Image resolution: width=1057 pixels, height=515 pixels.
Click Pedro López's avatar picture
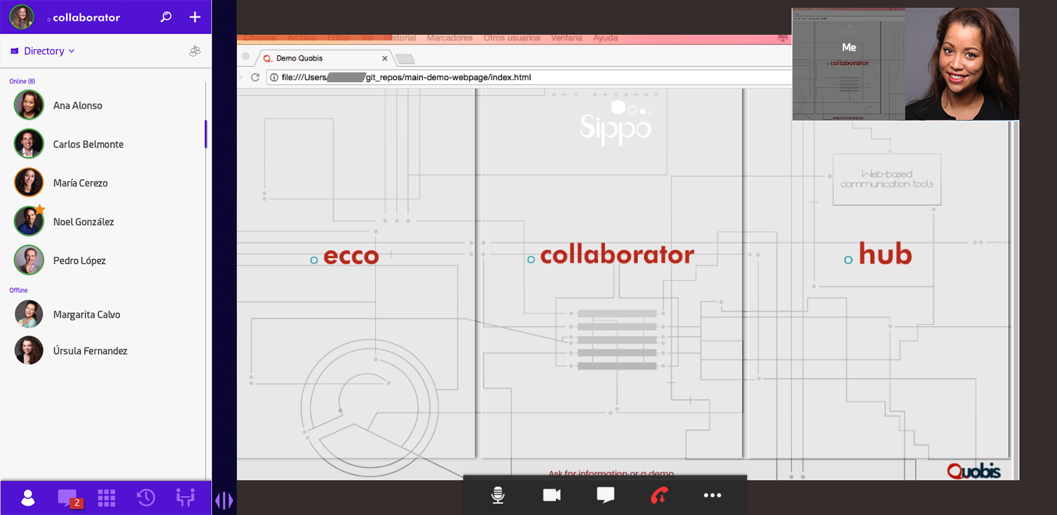[29, 260]
